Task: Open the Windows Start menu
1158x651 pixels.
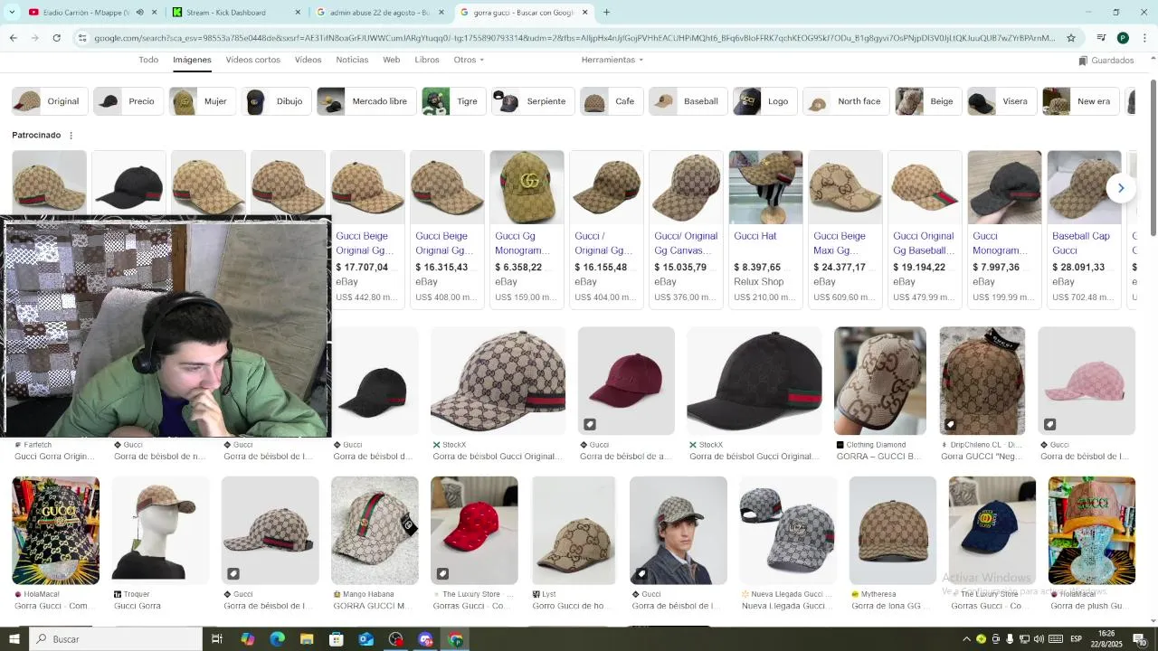Action: pos(14,639)
